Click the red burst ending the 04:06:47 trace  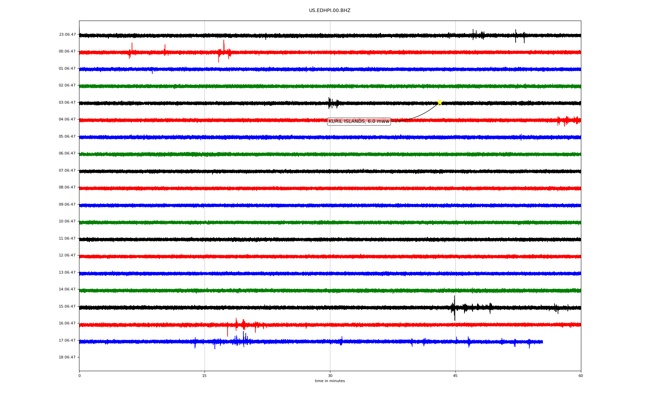click(569, 121)
